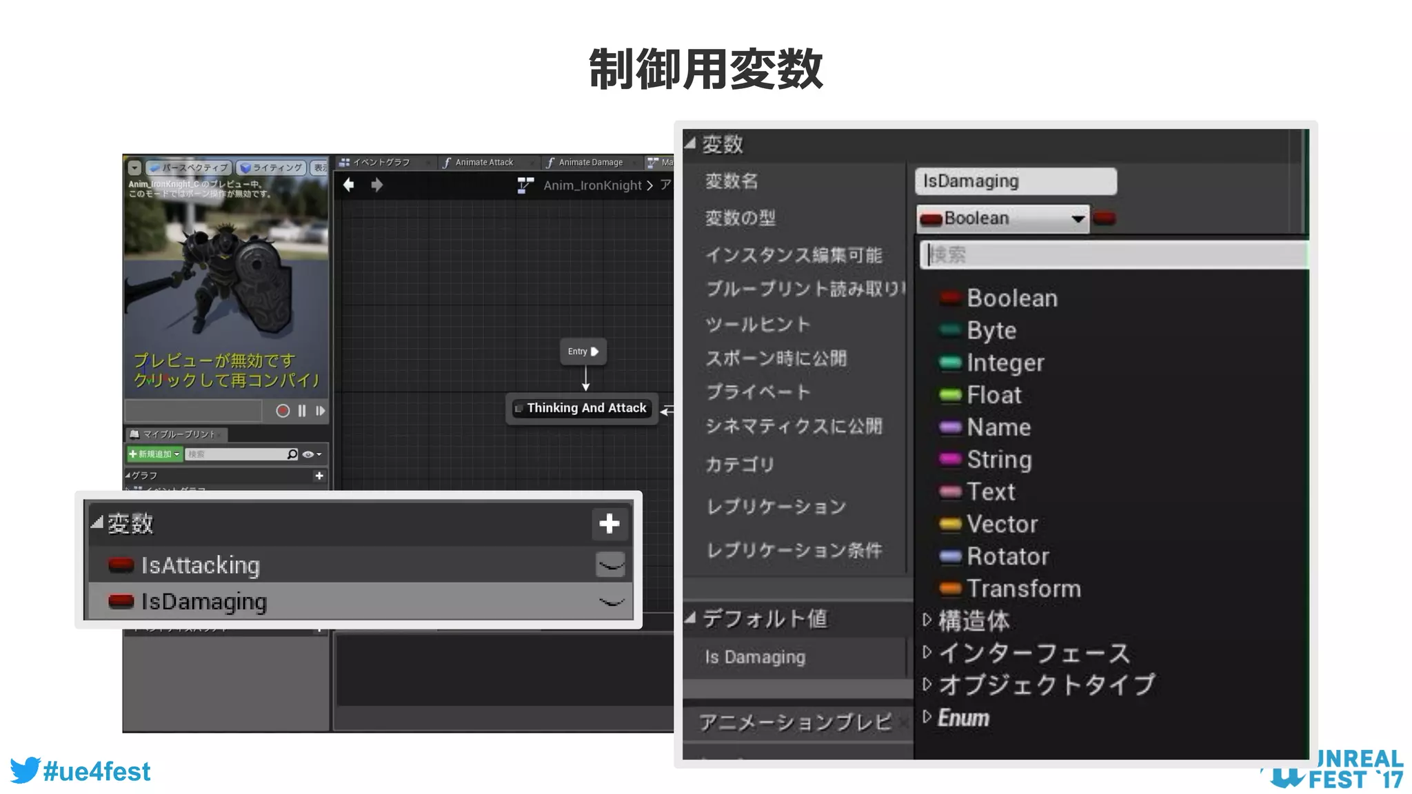Pause the animation preview playback
This screenshot has height=794, width=1412.
(x=302, y=411)
